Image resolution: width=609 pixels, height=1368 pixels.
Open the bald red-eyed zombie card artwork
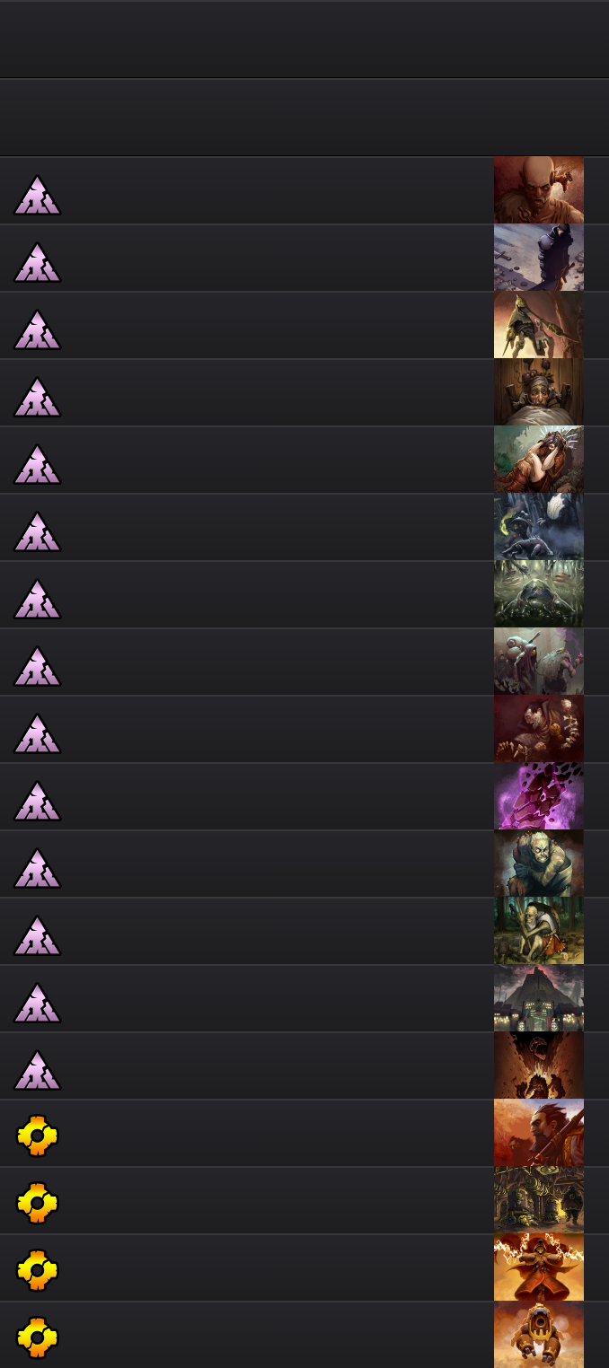tap(539, 190)
